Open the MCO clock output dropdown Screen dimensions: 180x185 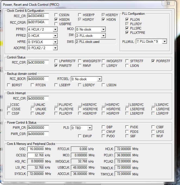point(104,29)
